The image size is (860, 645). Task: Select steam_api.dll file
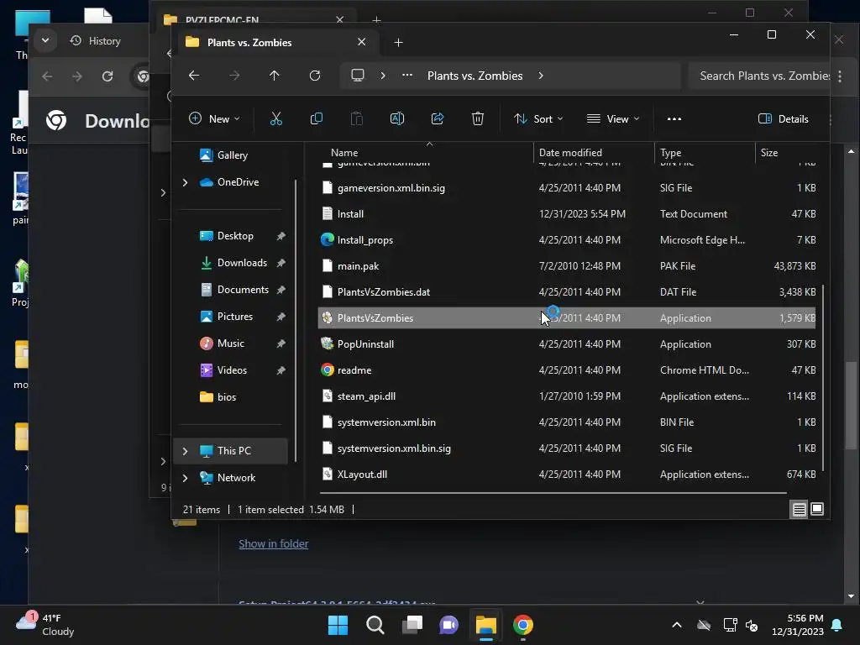(567, 396)
